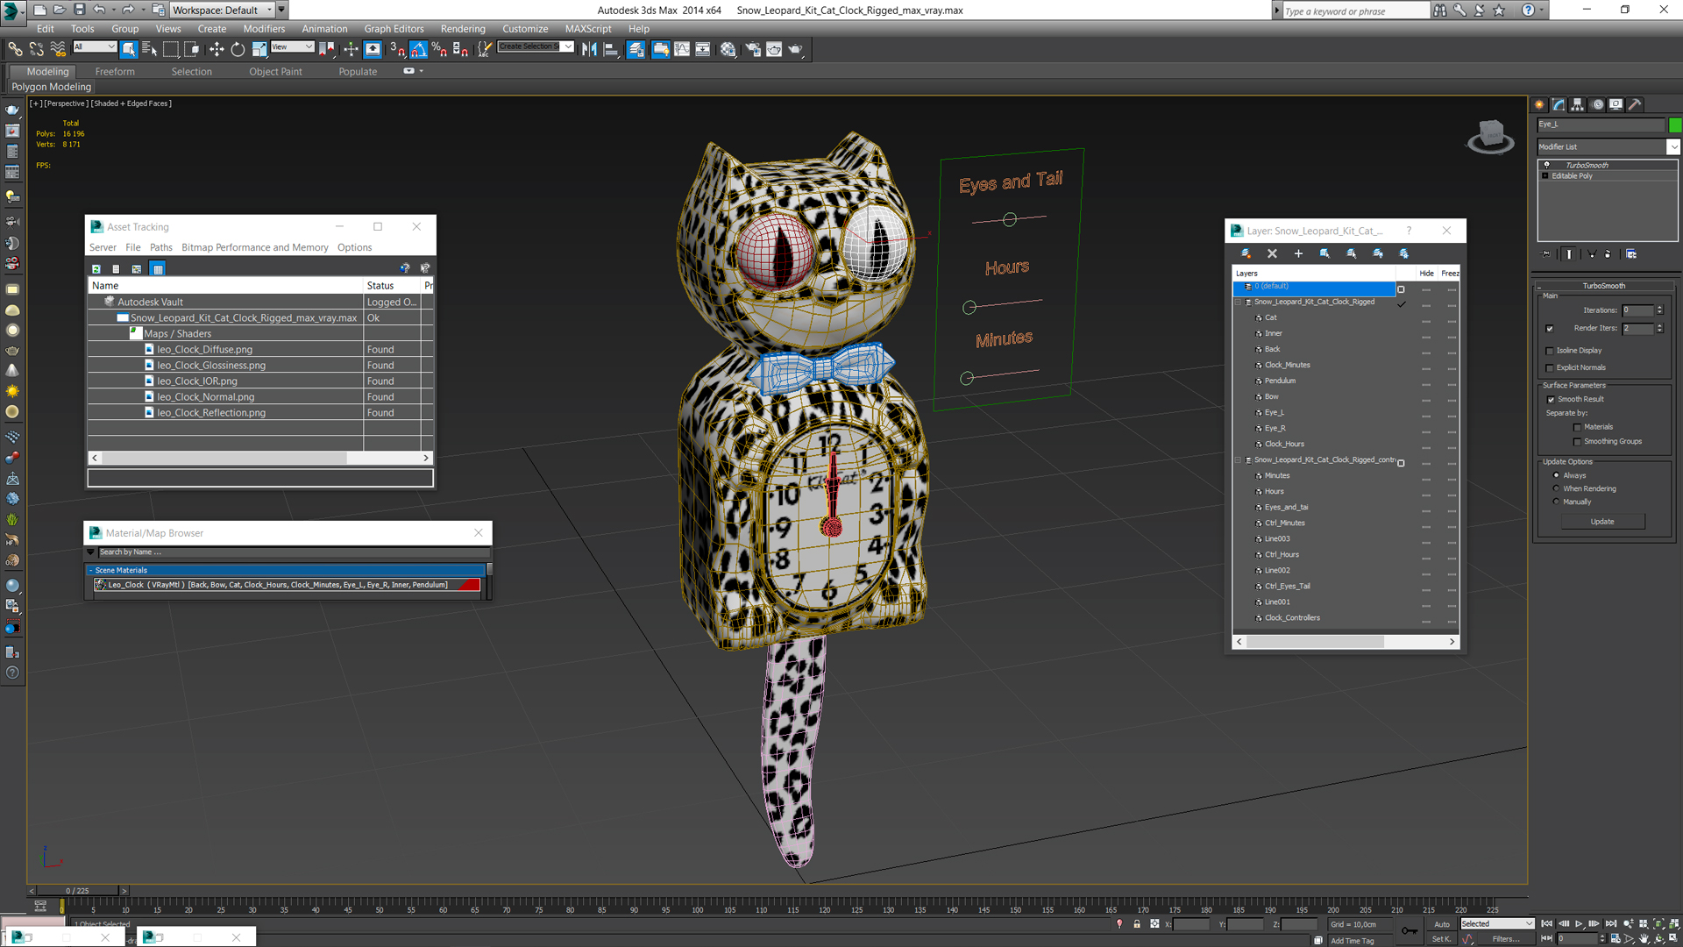Collapse the Rigged_controllers layer tree

click(x=1239, y=460)
